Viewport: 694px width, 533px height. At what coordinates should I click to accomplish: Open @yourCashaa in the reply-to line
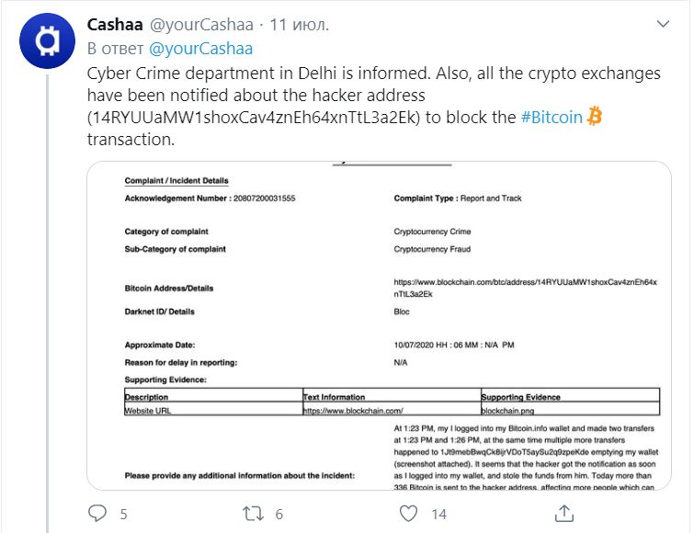click(201, 49)
